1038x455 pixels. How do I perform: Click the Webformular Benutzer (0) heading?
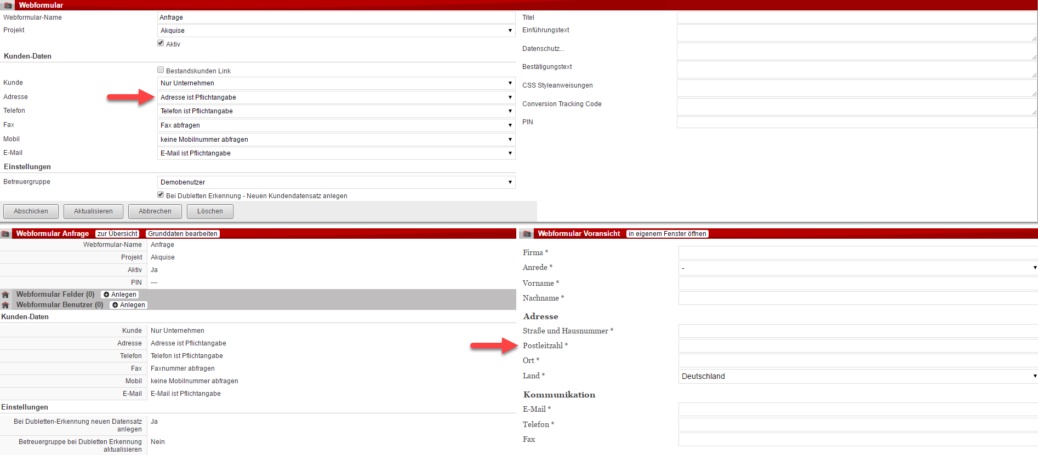(x=60, y=305)
